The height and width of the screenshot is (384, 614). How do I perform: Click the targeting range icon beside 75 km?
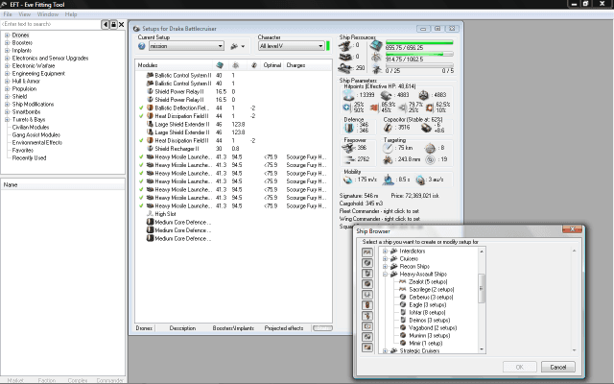coord(388,148)
